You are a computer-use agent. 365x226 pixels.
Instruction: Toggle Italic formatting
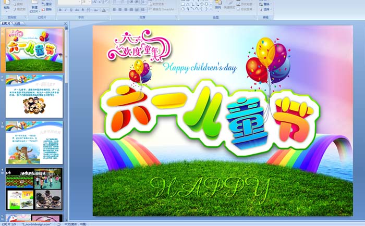coord(66,10)
